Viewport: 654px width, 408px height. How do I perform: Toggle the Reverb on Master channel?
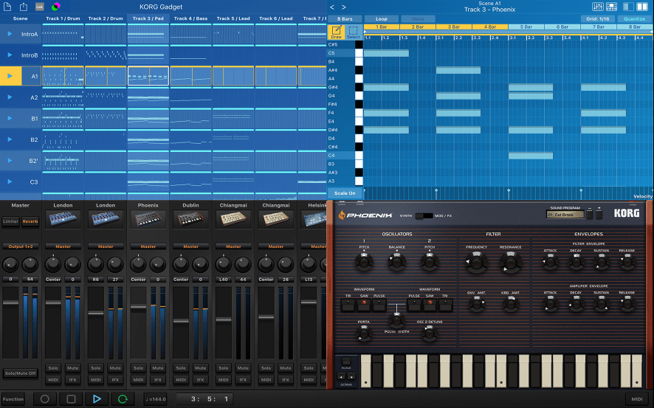pos(30,221)
